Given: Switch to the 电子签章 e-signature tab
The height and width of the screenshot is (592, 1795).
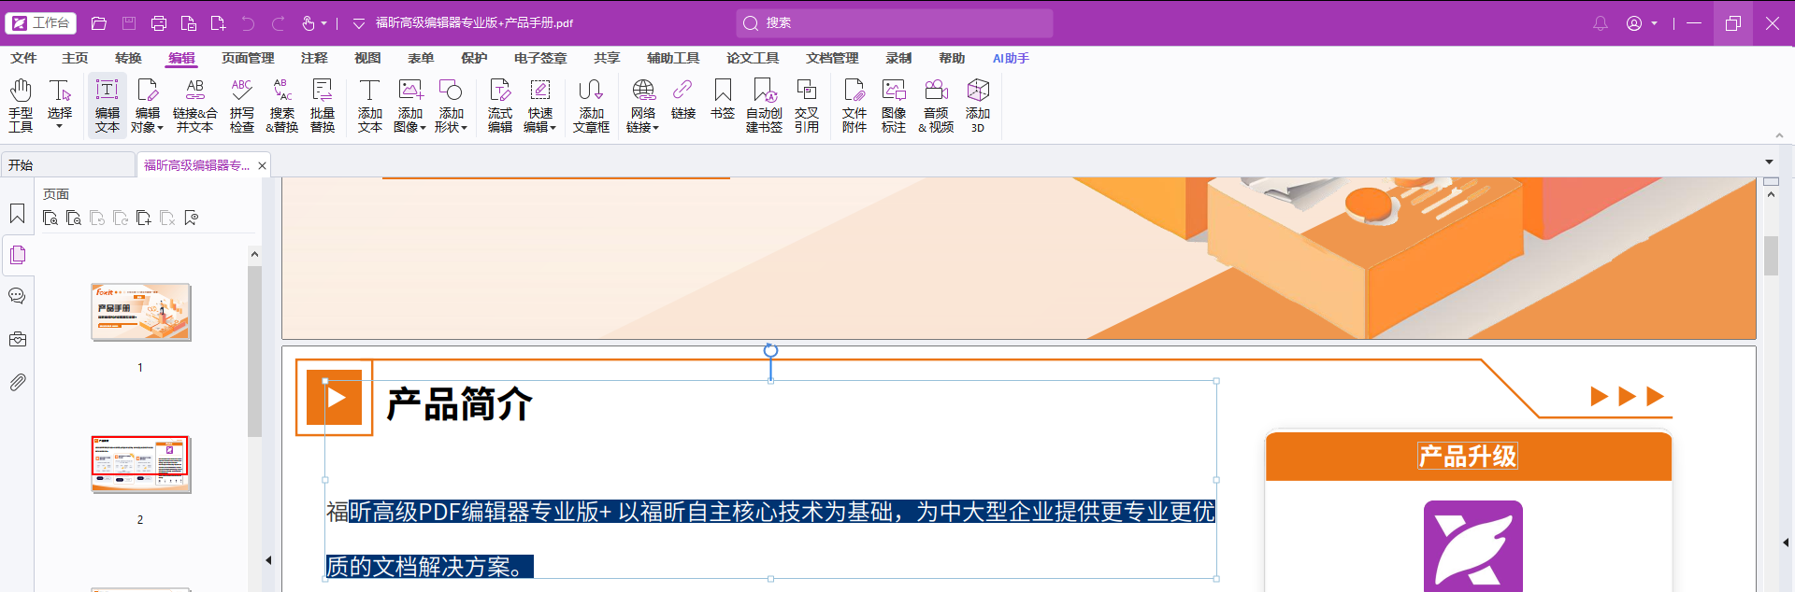Looking at the screenshot, I should pos(540,58).
